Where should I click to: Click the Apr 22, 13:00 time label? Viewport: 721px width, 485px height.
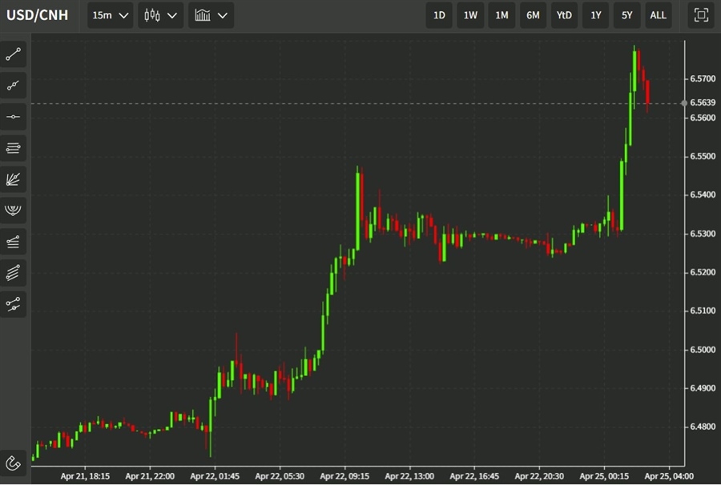click(409, 476)
